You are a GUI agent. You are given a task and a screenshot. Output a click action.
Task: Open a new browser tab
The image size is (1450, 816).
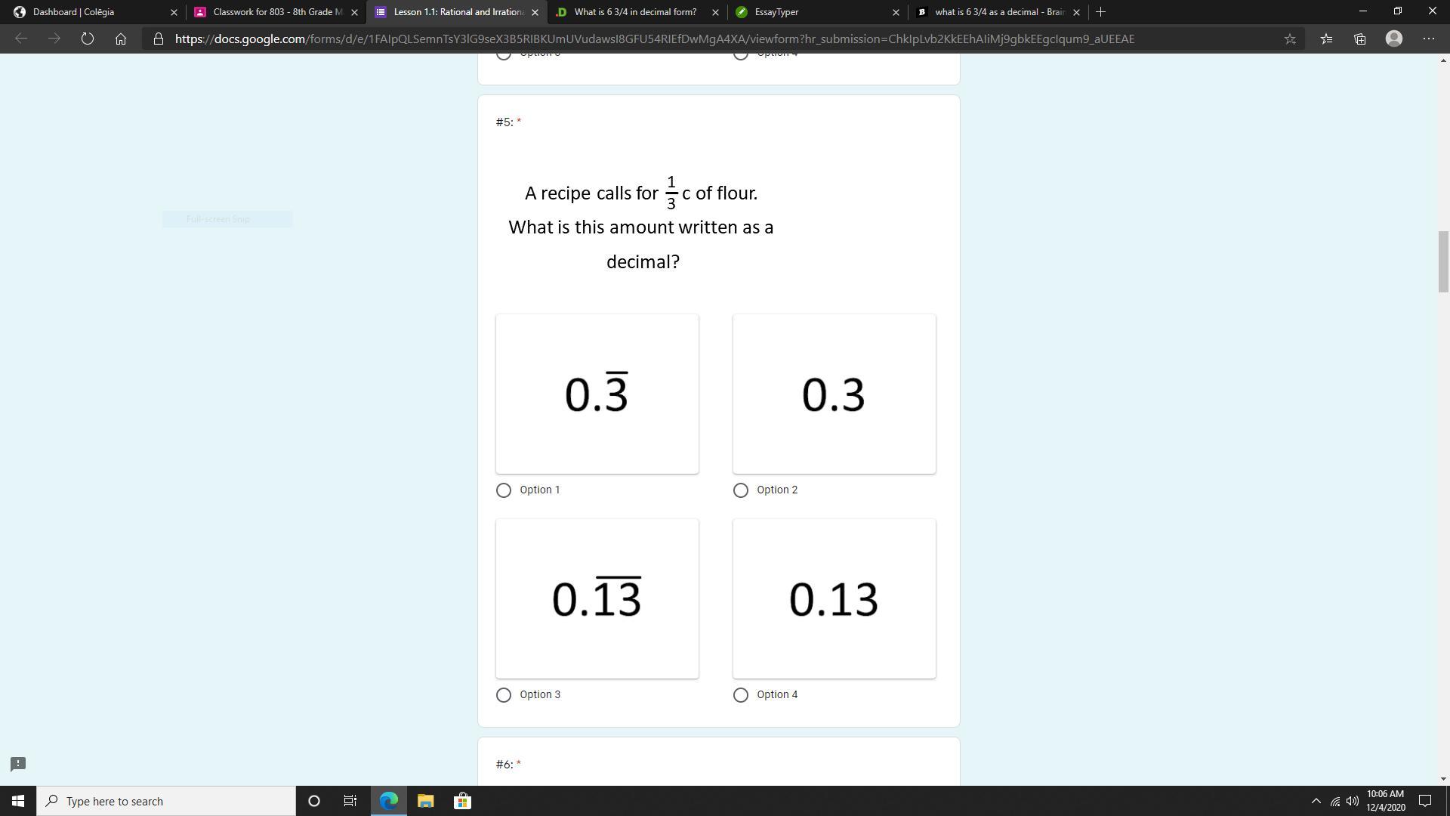[x=1100, y=12]
